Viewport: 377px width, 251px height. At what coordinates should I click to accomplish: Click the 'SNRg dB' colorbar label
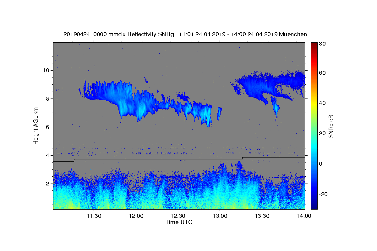click(x=331, y=126)
